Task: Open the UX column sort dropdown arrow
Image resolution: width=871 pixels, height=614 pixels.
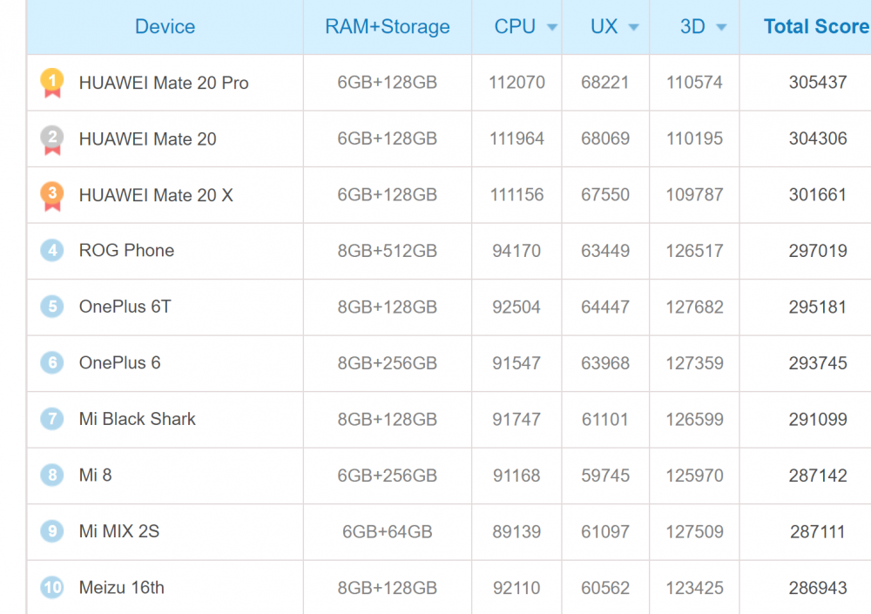Action: coord(633,27)
